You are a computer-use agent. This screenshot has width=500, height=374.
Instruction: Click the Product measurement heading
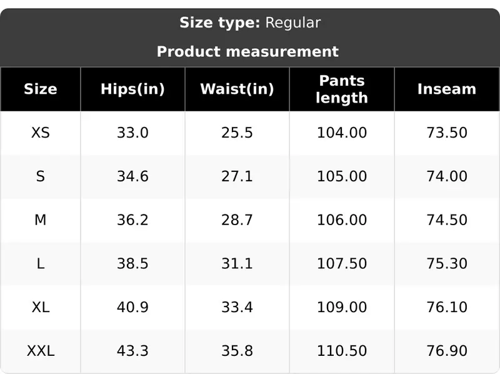(x=247, y=51)
